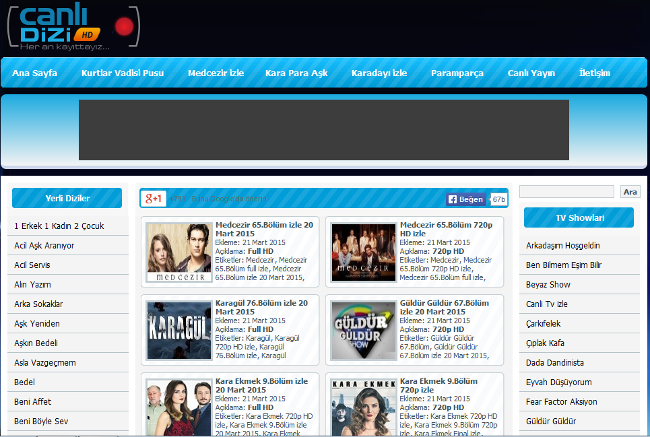Open Arka Sokaklar in Yerli Diziler list
The width and height of the screenshot is (650, 437).
pyautogui.click(x=38, y=304)
